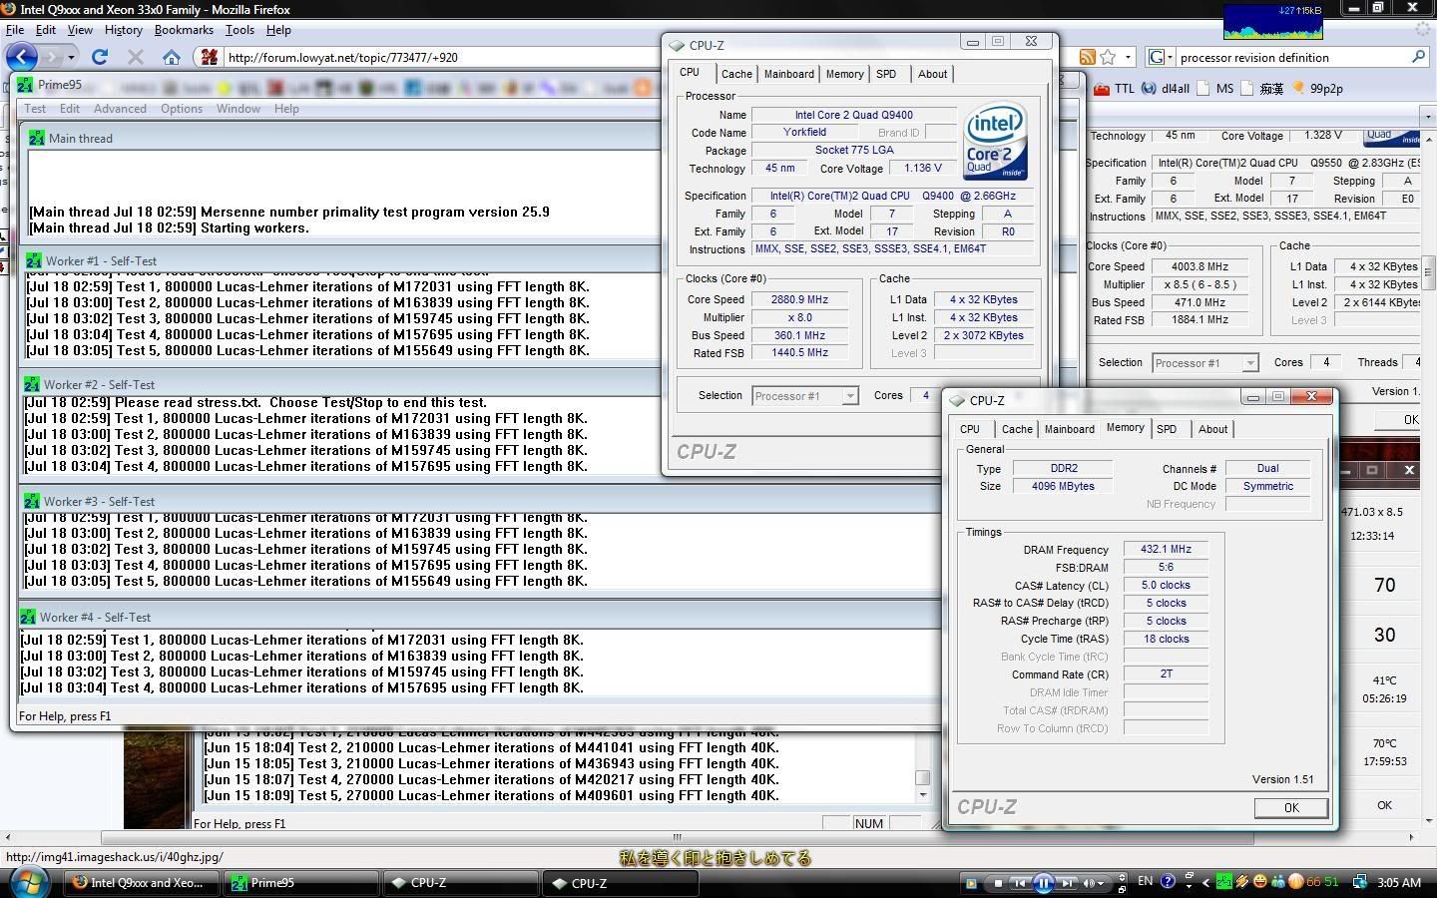Go to the Firefox home page icon
The height and width of the screenshot is (898, 1437).
[172, 57]
